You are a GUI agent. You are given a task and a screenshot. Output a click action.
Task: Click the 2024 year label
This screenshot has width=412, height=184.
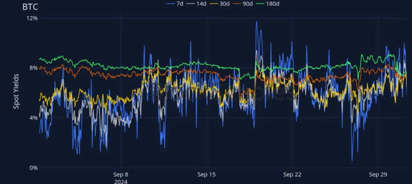click(121, 181)
